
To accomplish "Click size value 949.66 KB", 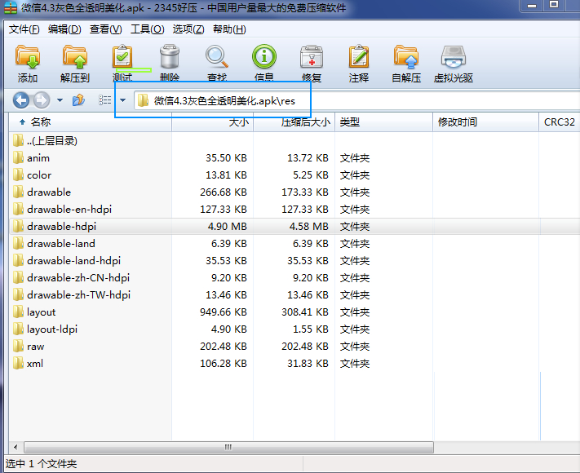I will (223, 312).
